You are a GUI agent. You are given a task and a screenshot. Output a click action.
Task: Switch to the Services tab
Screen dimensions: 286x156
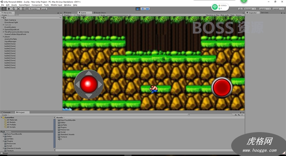[x=265, y=13]
